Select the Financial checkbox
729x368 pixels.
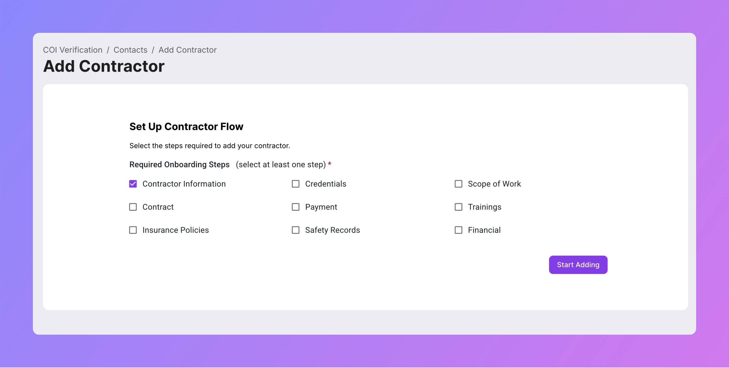pos(458,230)
